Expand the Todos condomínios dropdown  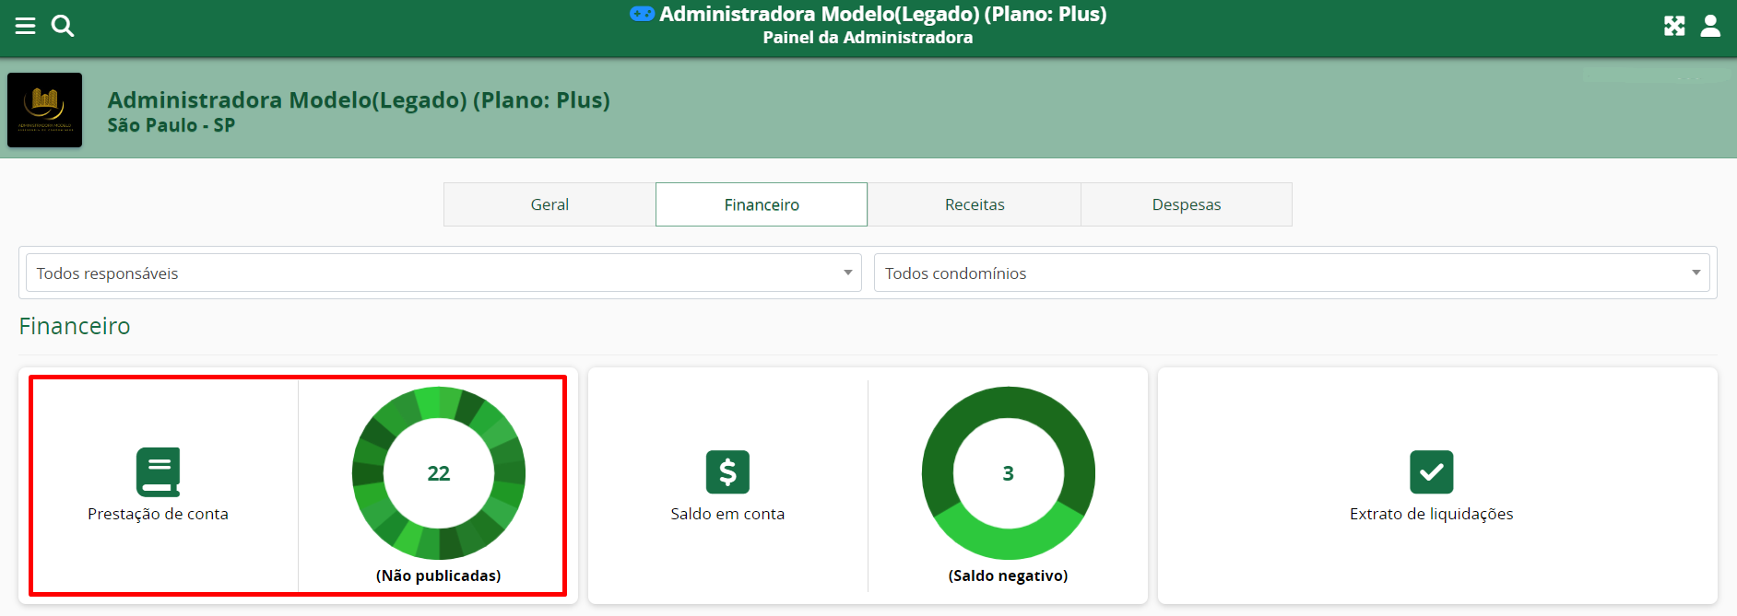tap(1291, 273)
